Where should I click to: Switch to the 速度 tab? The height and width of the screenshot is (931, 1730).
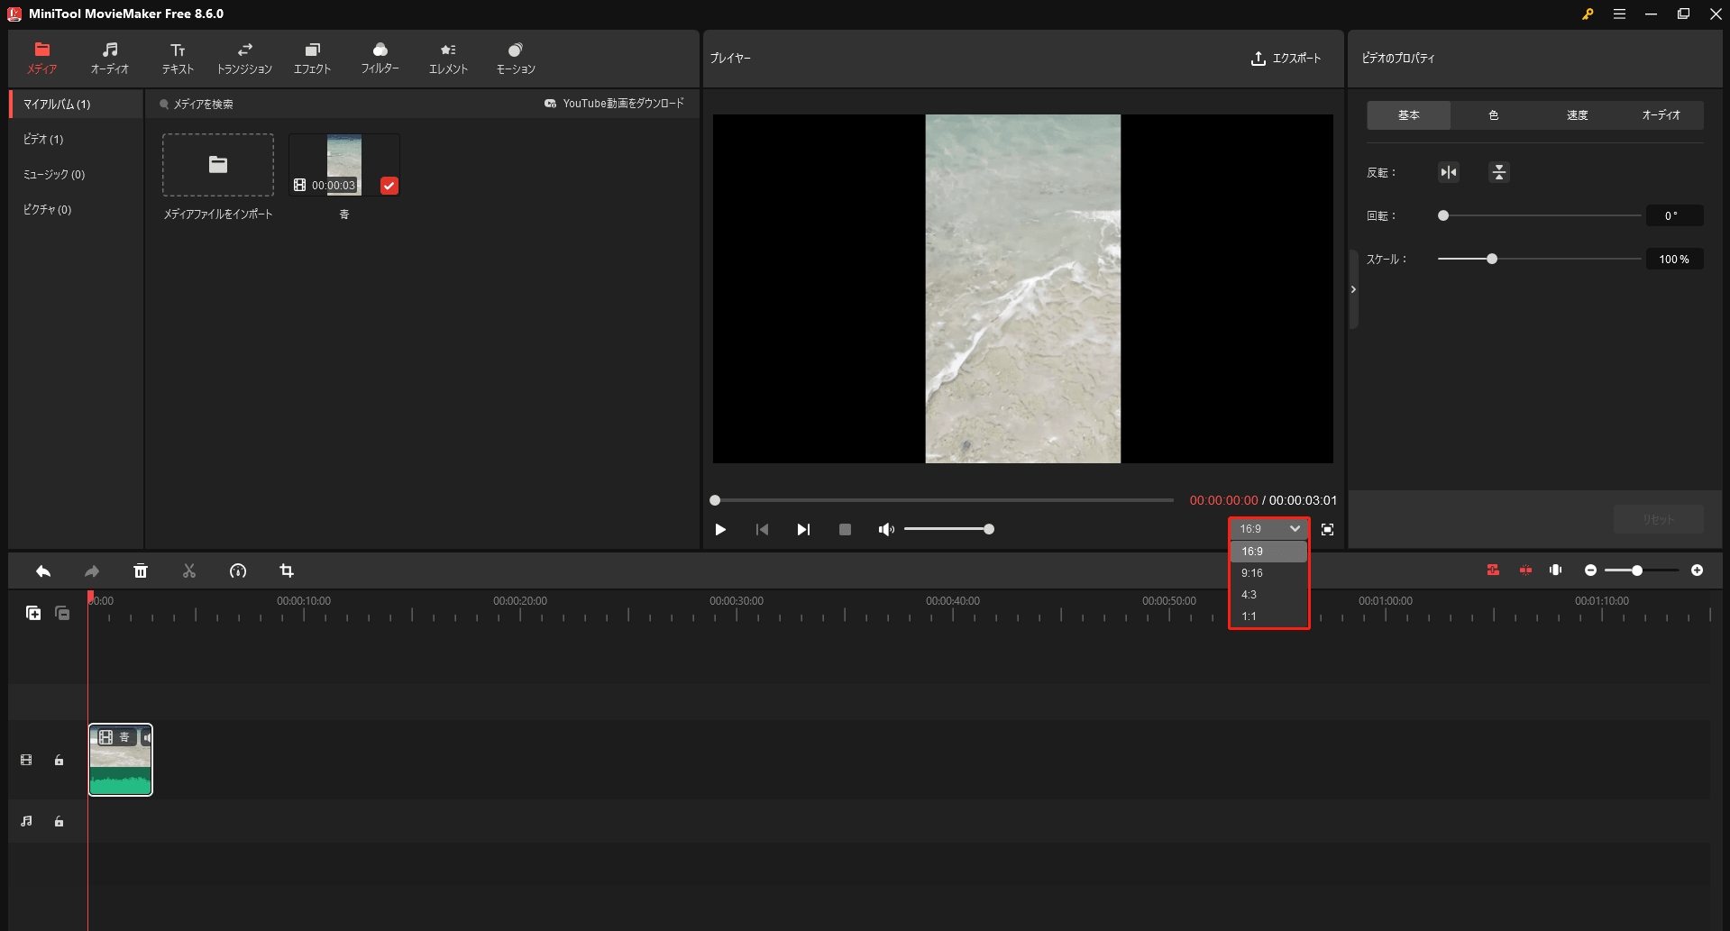tap(1579, 114)
